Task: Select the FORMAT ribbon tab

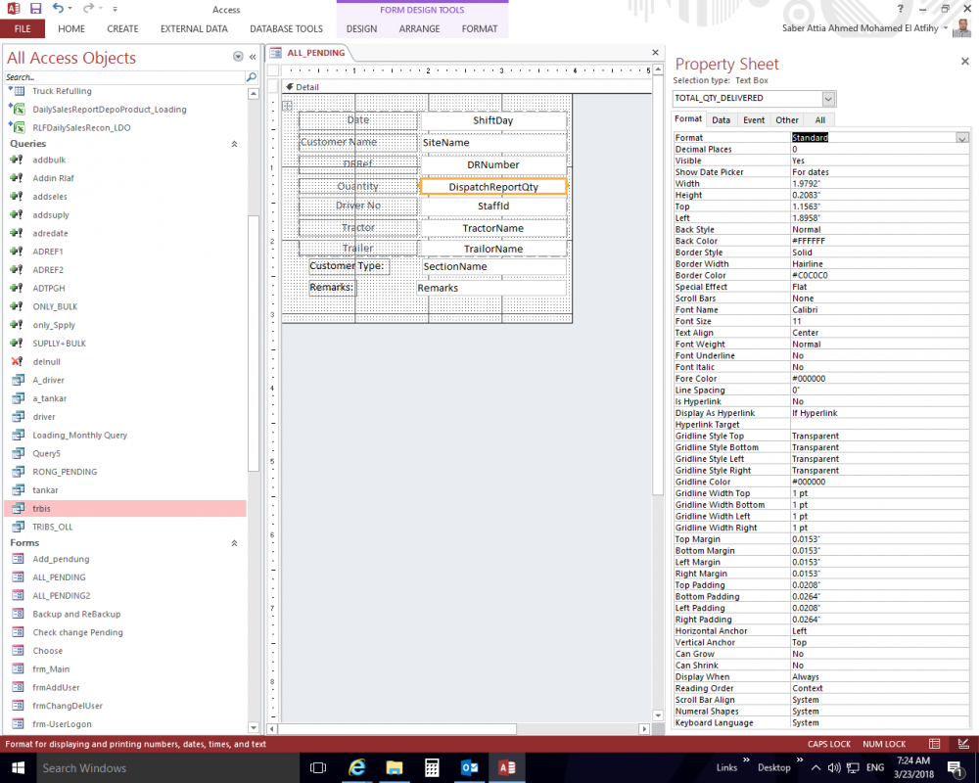Action: pyautogui.click(x=480, y=28)
